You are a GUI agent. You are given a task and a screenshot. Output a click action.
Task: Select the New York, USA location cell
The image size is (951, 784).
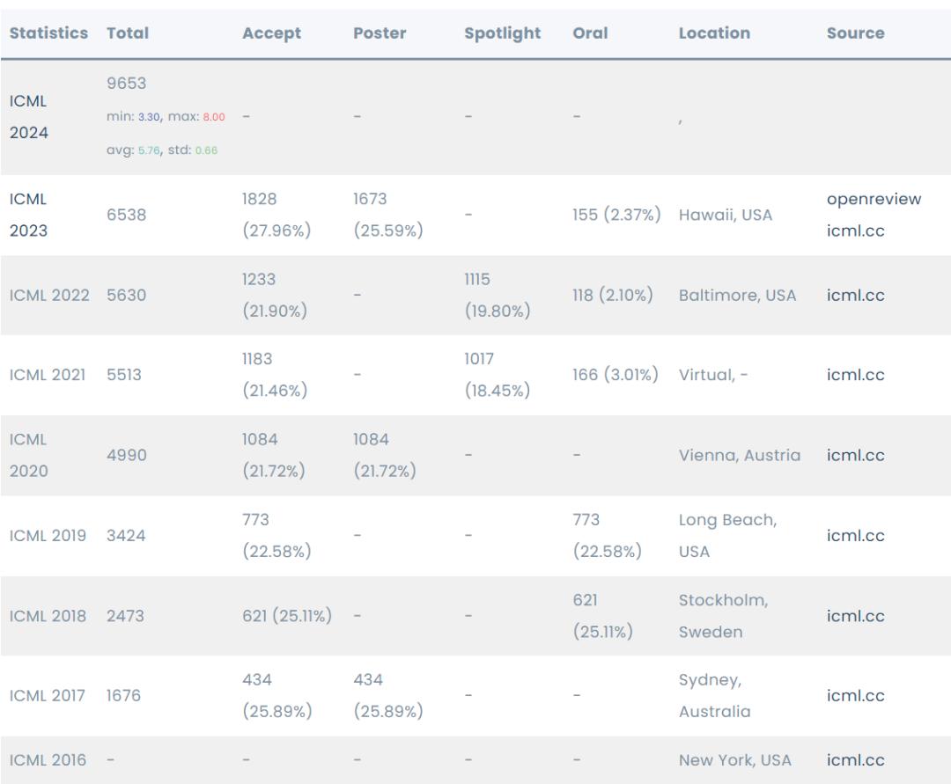735,759
